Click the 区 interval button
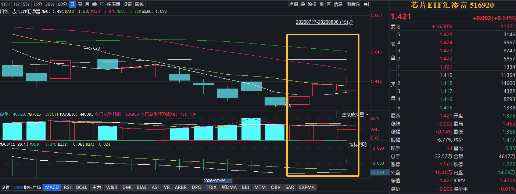Screen dimensions: 516x194 tap(329, 4)
